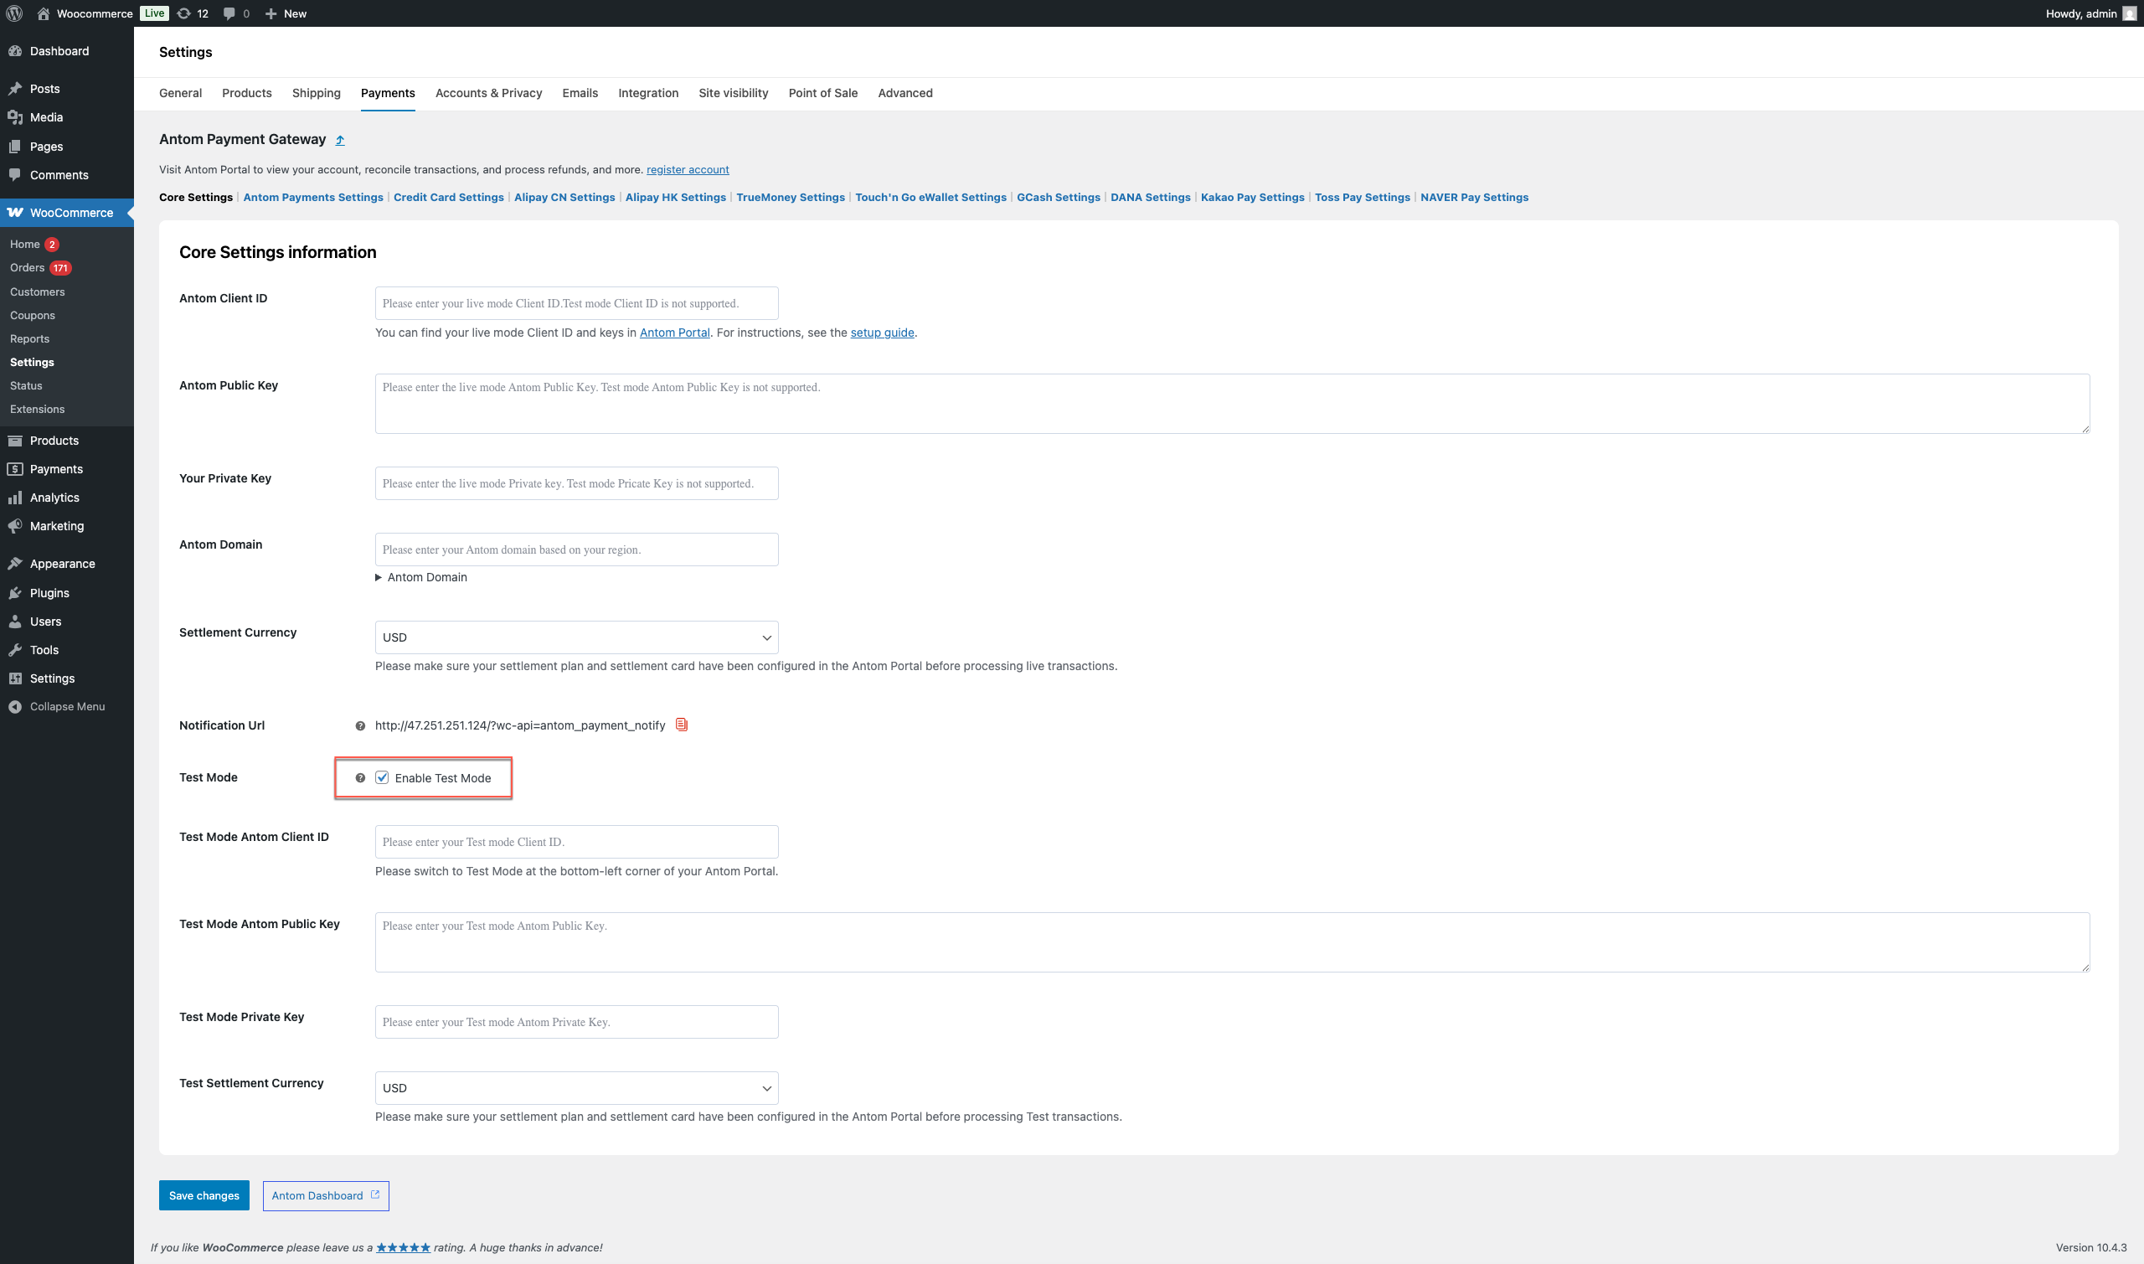The width and height of the screenshot is (2144, 1264).
Task: Click the Collapse Menu arrow icon
Action: 15,707
